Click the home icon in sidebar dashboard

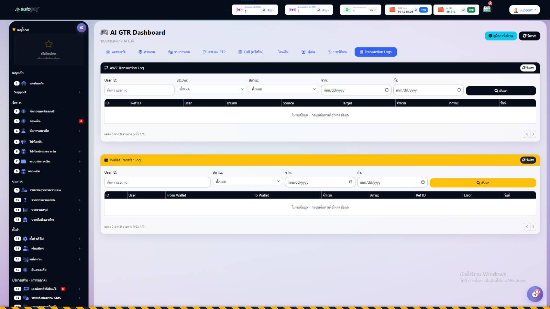click(24, 83)
